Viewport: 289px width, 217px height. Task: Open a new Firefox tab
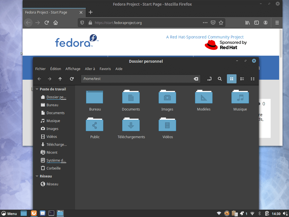[x=91, y=12]
